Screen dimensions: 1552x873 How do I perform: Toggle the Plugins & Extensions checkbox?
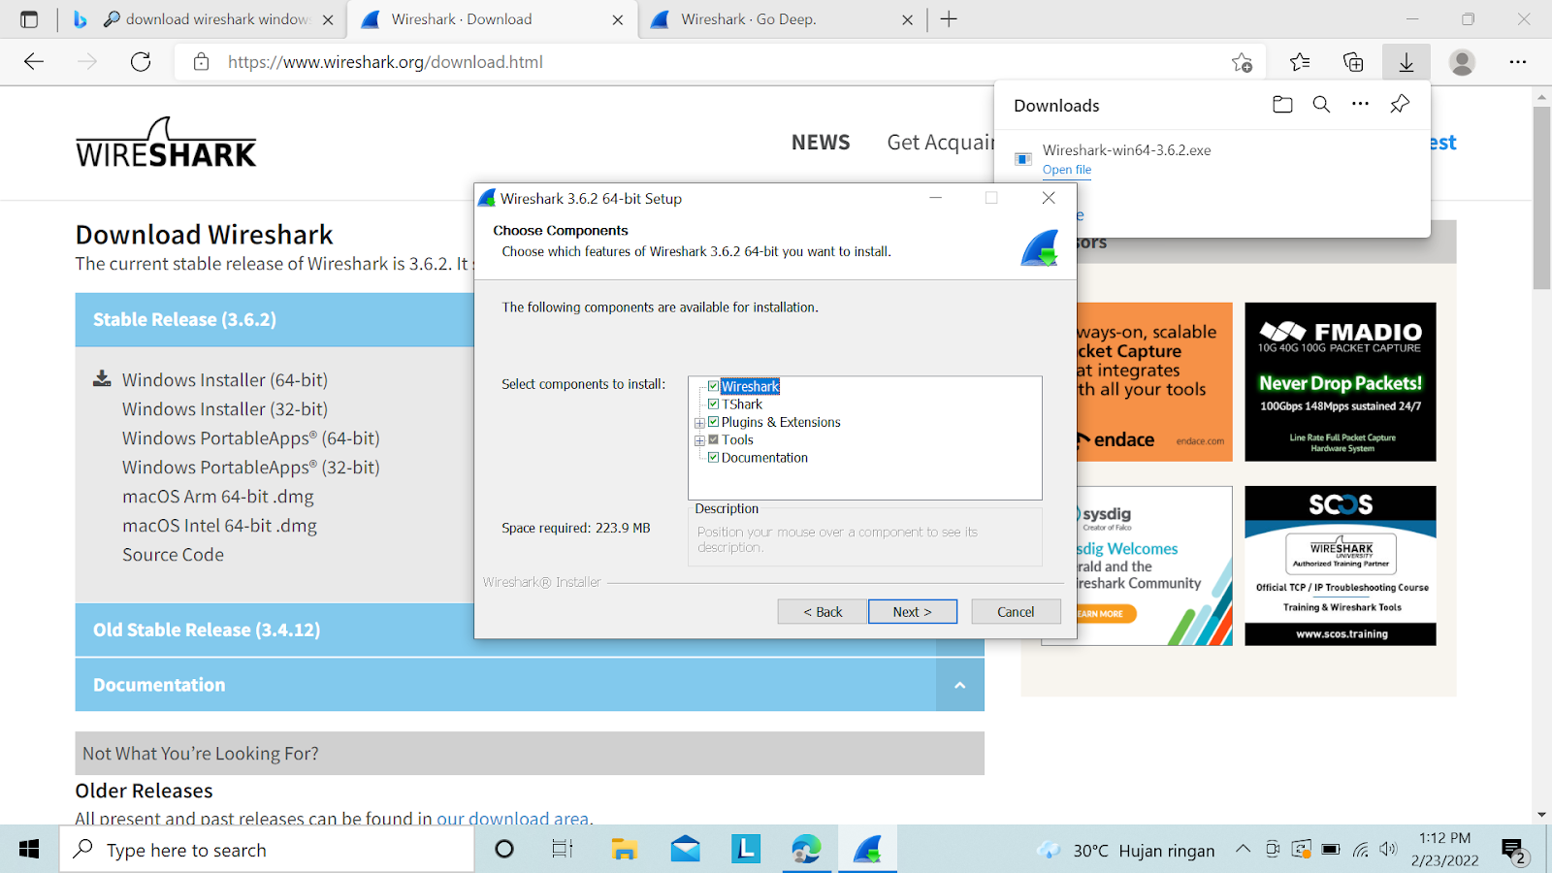[713, 422]
